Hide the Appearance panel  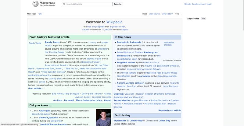coord(203,19)
